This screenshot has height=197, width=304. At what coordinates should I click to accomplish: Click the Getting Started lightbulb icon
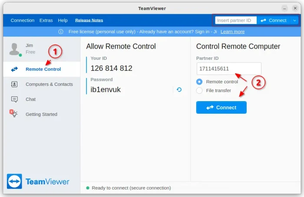tap(14, 114)
